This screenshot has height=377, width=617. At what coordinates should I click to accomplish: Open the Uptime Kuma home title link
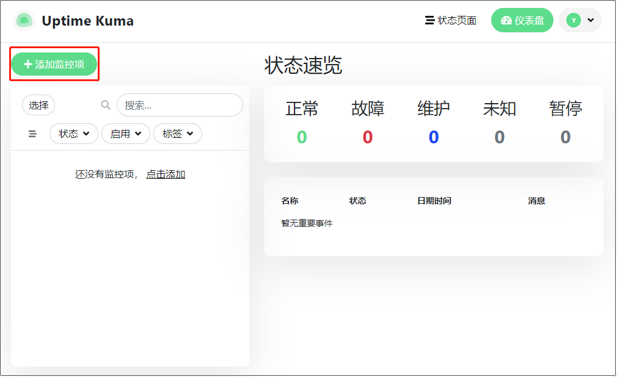pyautogui.click(x=87, y=21)
